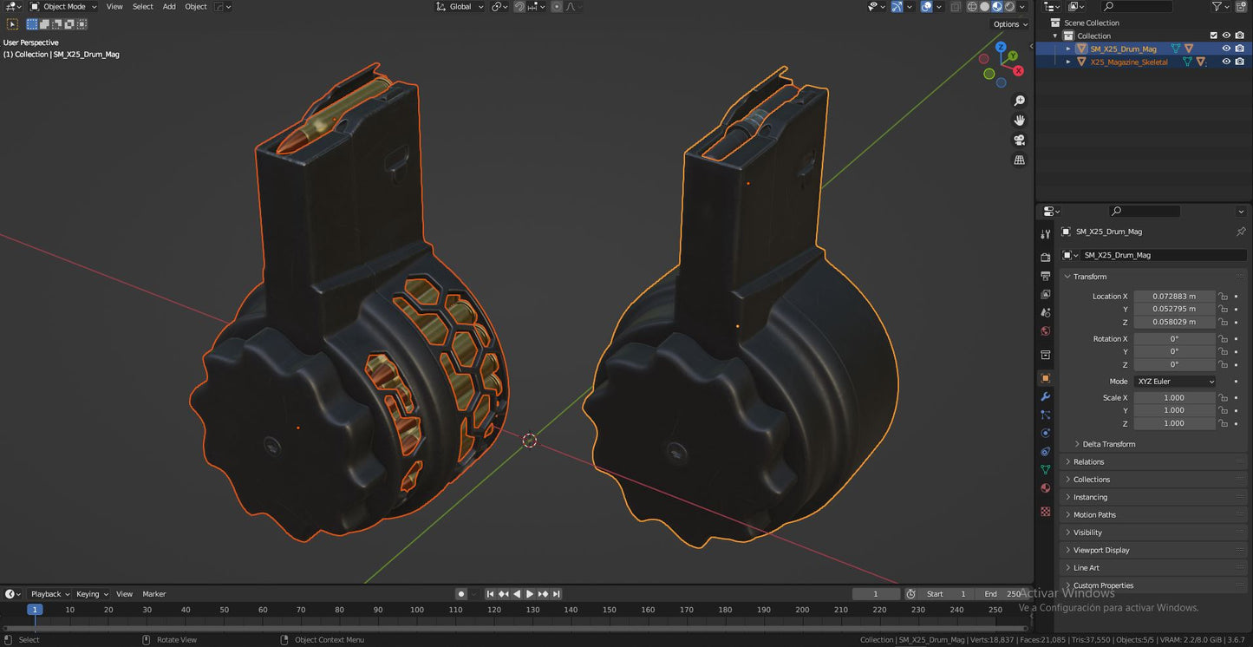The image size is (1253, 647).
Task: Select the Modifier Properties wrench icon
Action: [x=1045, y=397]
